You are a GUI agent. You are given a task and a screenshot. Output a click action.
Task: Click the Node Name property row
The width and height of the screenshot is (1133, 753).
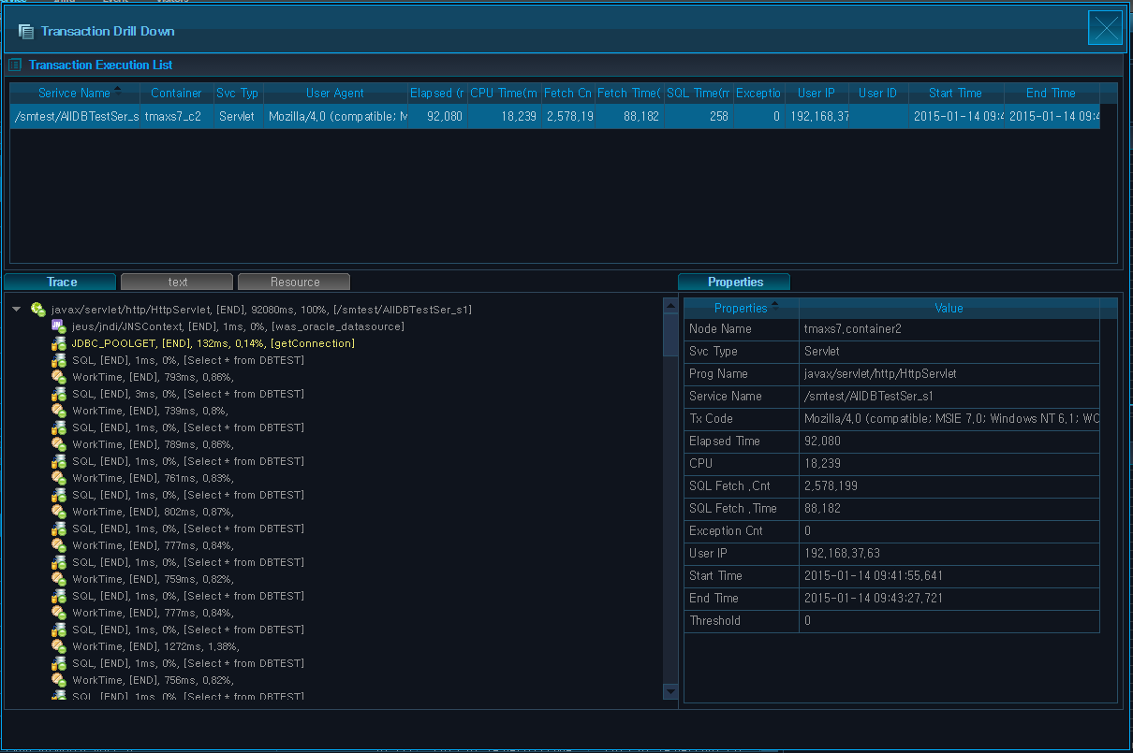pos(891,329)
